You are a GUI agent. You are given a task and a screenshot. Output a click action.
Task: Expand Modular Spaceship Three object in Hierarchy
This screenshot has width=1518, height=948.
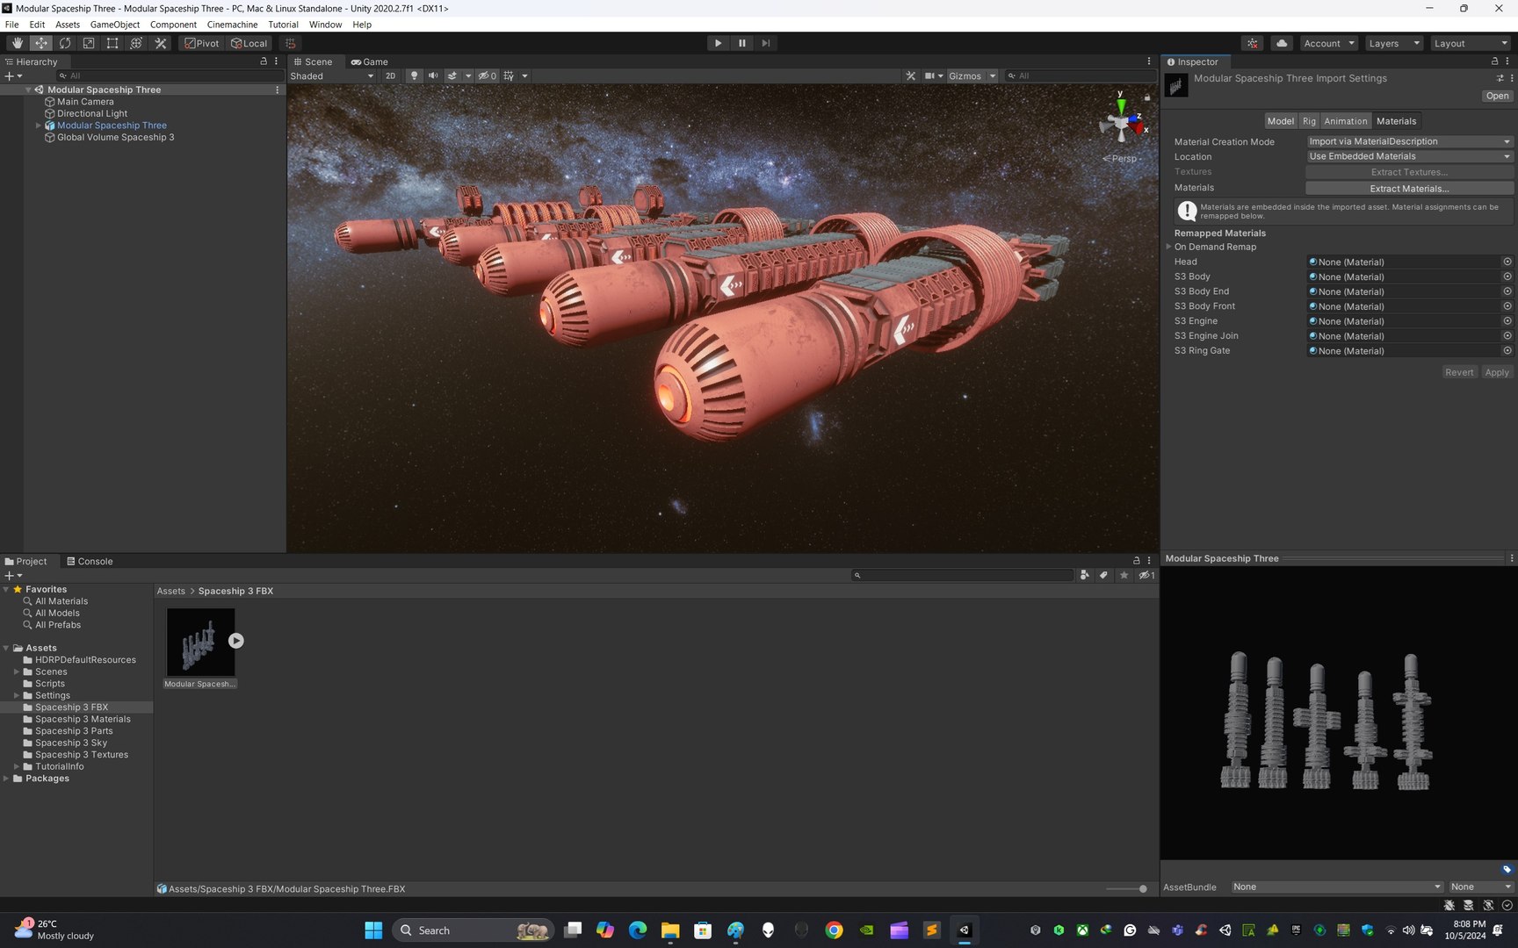tap(38, 126)
